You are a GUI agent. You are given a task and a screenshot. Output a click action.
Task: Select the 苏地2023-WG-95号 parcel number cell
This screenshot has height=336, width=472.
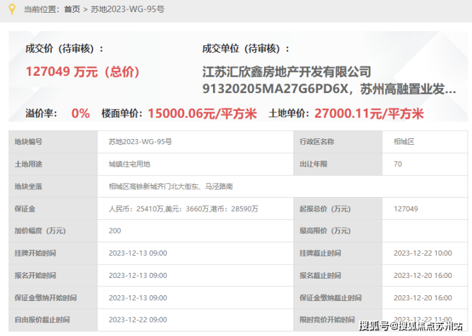coord(140,142)
